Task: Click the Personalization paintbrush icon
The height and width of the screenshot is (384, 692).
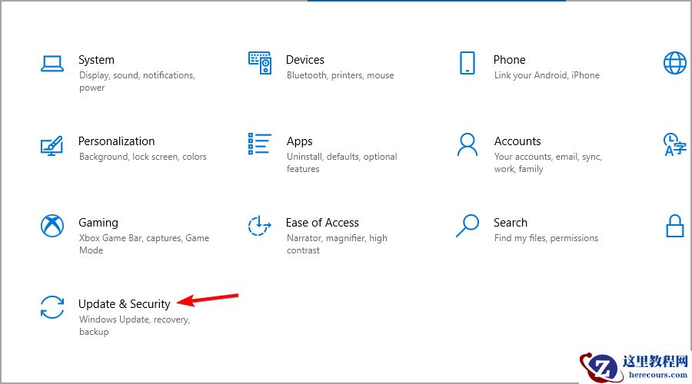Action: [x=52, y=145]
